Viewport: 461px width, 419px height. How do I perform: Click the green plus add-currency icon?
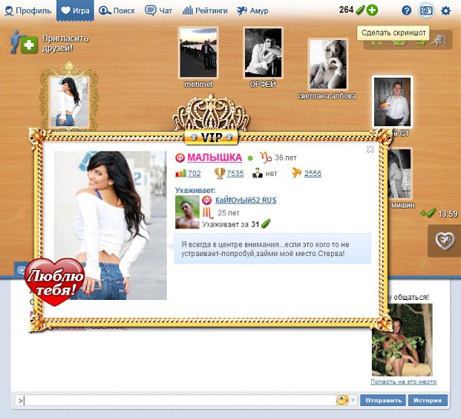(x=372, y=10)
